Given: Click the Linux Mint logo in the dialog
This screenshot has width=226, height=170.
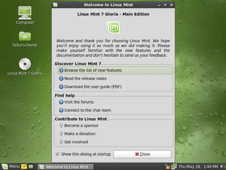Looking at the screenshot, I should (113, 28).
